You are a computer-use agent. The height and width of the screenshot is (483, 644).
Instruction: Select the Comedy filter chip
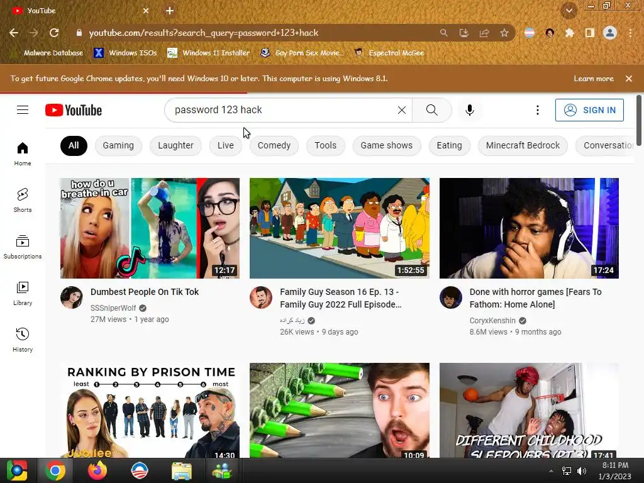click(x=274, y=145)
